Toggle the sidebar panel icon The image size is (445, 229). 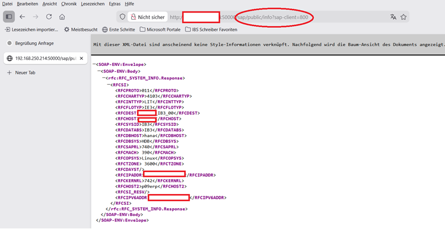pyautogui.click(x=9, y=17)
